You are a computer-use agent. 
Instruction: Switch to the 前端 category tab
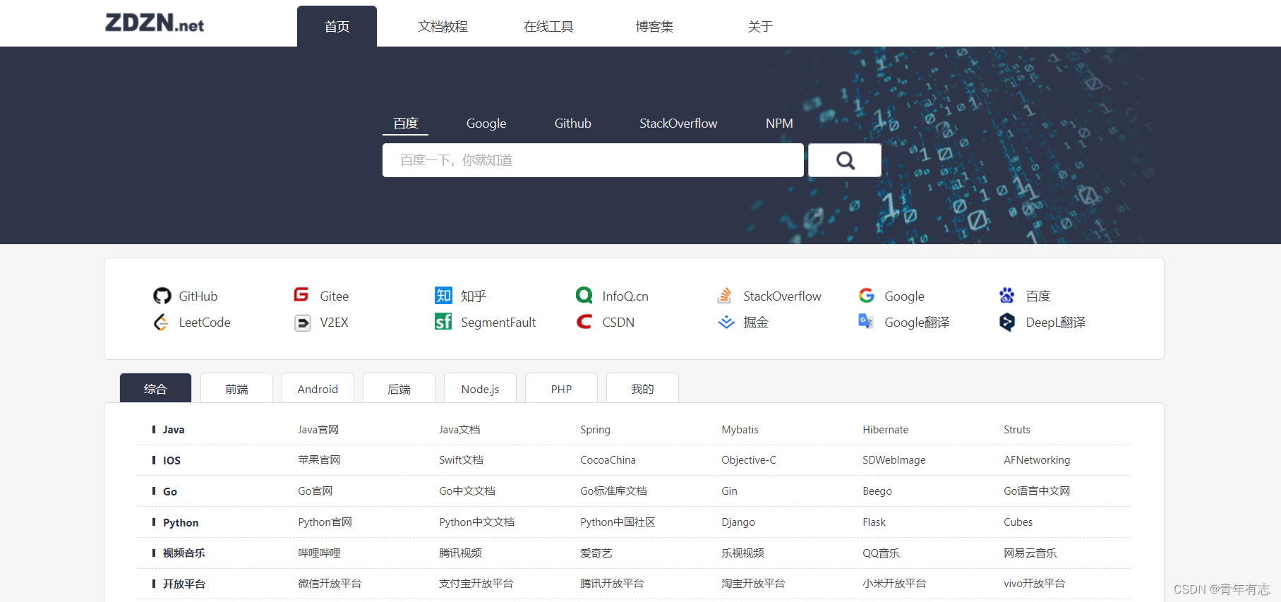(x=236, y=388)
